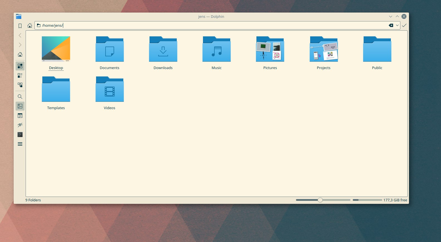Click the home icon beside the location bar
The image size is (441, 242).
pos(30,25)
